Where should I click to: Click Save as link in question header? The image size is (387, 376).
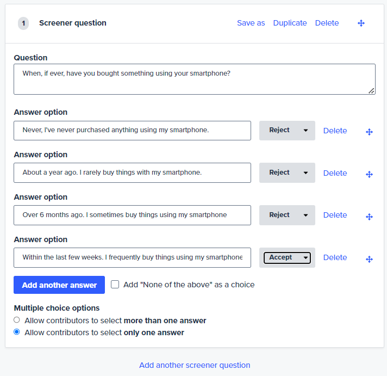click(251, 23)
